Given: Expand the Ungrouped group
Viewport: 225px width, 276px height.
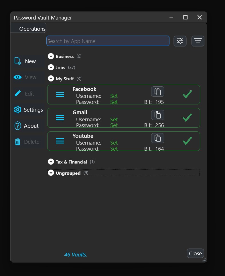Looking at the screenshot, I should tap(51, 173).
